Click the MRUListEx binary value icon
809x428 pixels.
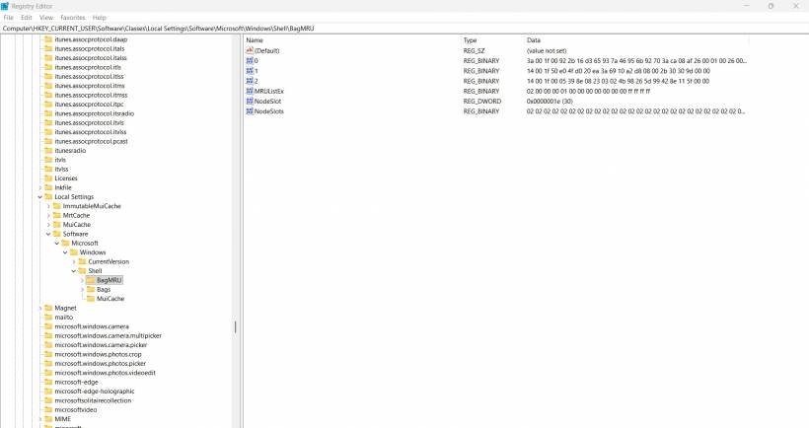(x=250, y=91)
